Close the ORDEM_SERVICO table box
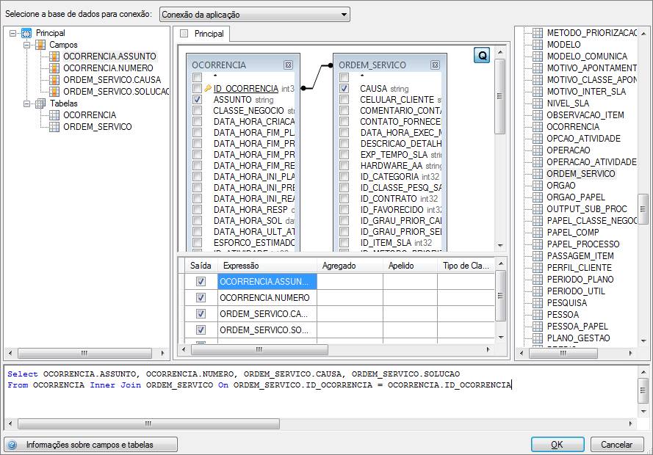This screenshot has width=653, height=455. pyautogui.click(x=435, y=65)
